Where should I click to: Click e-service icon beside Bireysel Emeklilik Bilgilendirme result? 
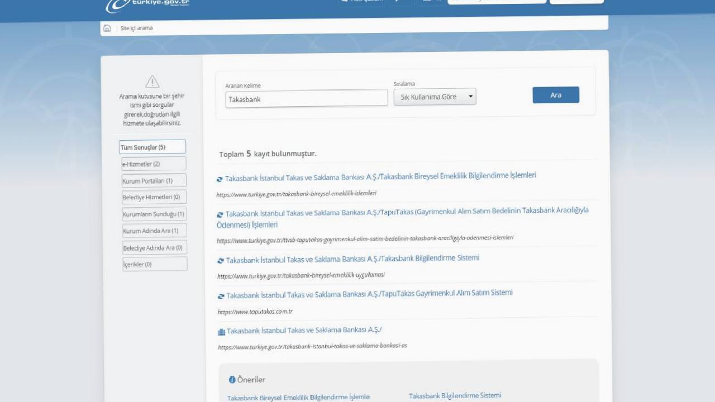[x=220, y=179]
